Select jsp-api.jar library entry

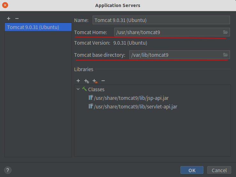[x=131, y=98]
